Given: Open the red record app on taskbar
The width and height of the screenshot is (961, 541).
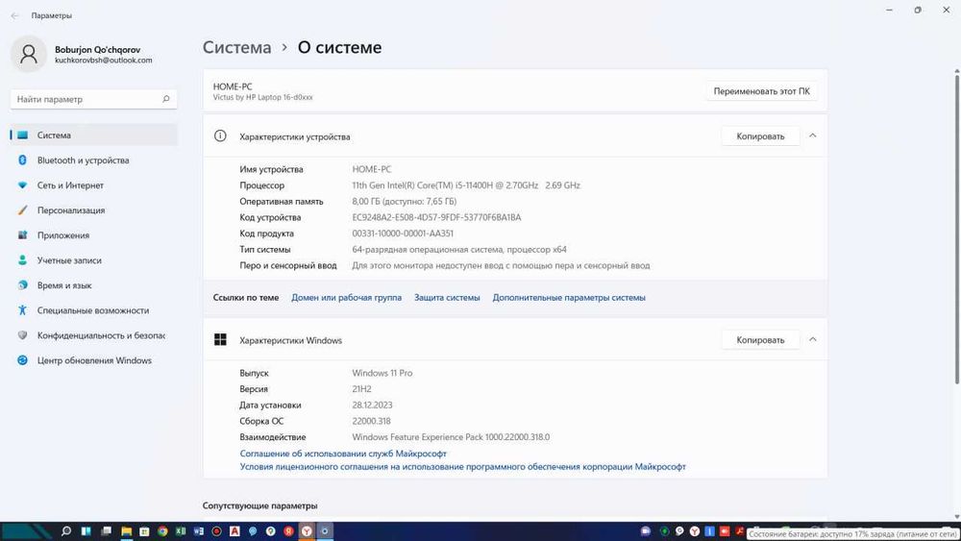Looking at the screenshot, I should (216, 531).
